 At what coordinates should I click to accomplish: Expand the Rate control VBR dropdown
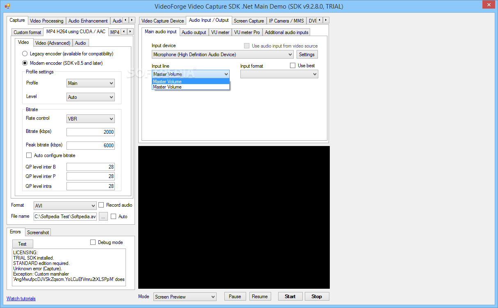point(91,119)
